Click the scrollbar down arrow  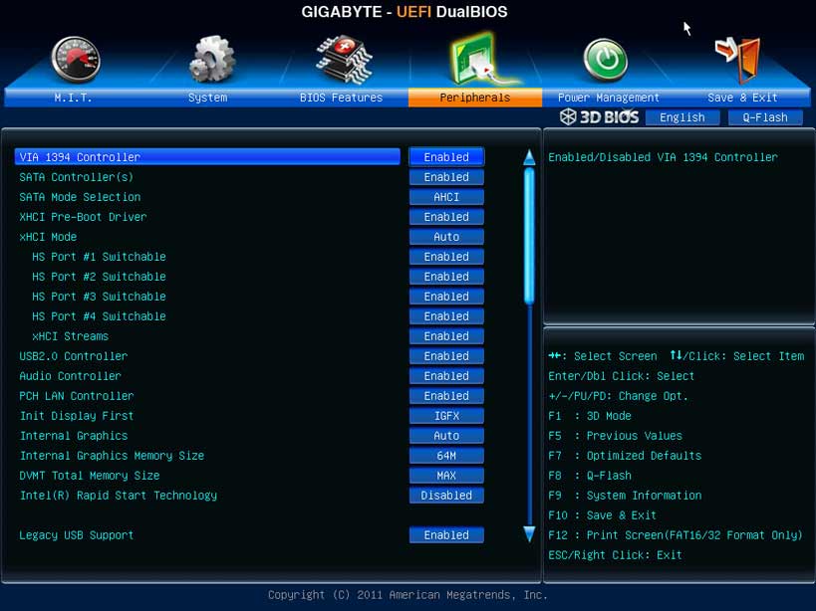[529, 534]
